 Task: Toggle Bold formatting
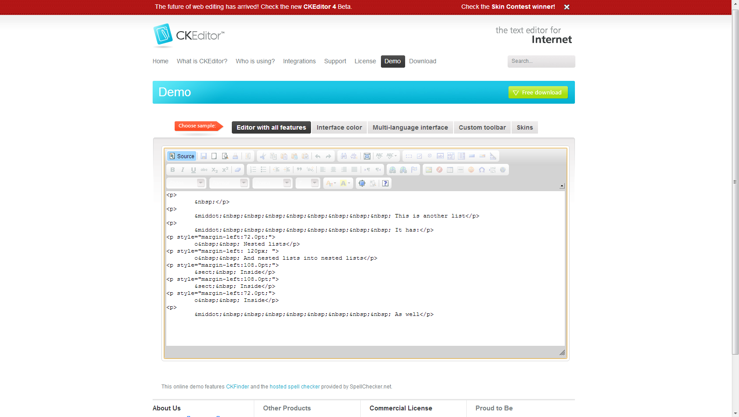point(172,170)
